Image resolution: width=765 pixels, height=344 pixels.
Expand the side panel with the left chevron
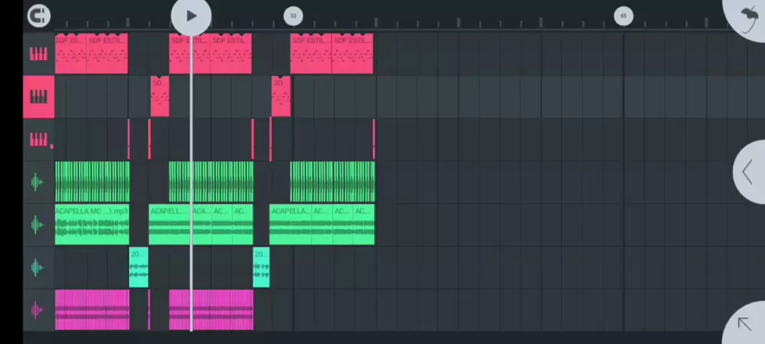click(748, 172)
